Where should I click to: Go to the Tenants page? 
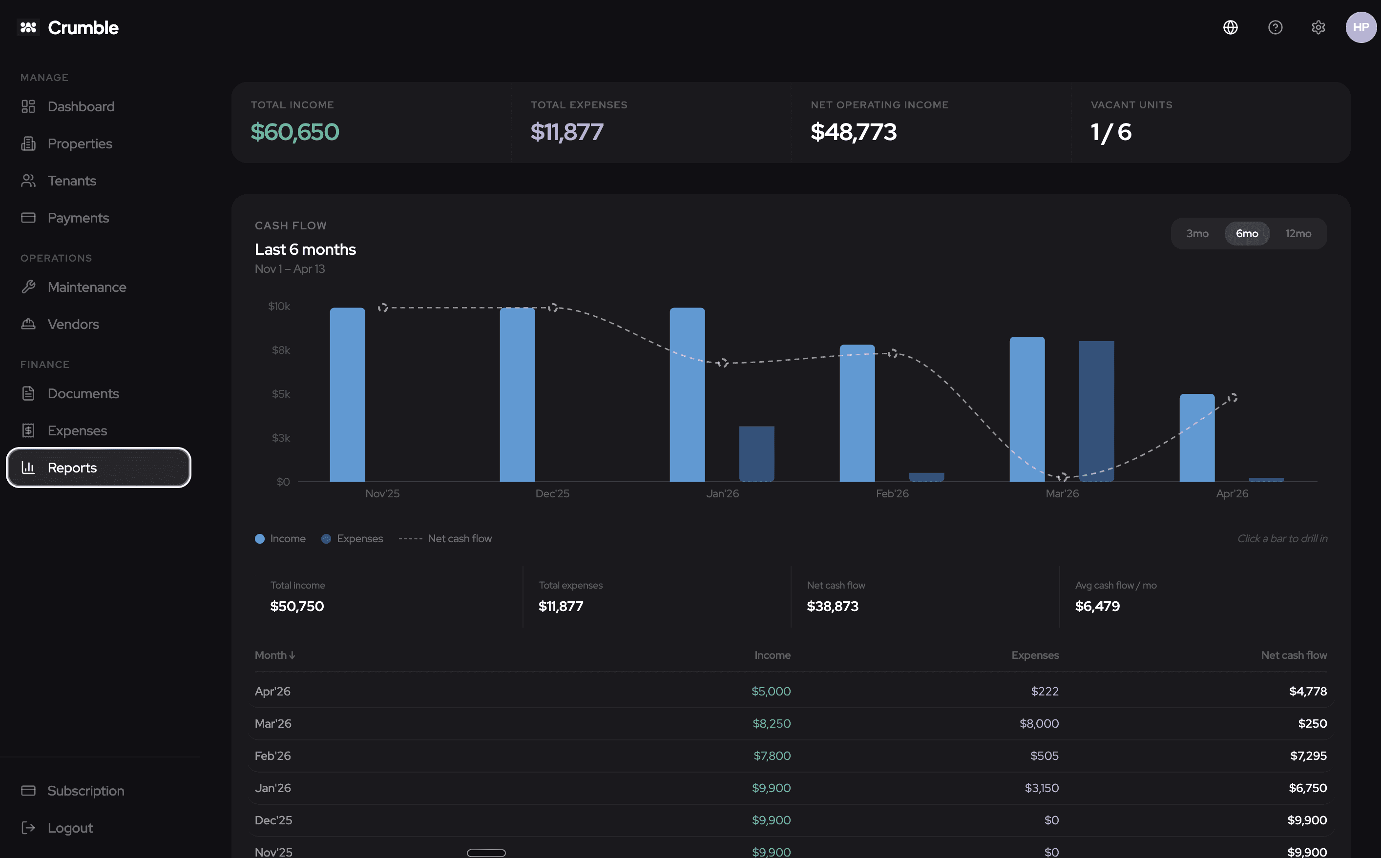pyautogui.click(x=71, y=181)
